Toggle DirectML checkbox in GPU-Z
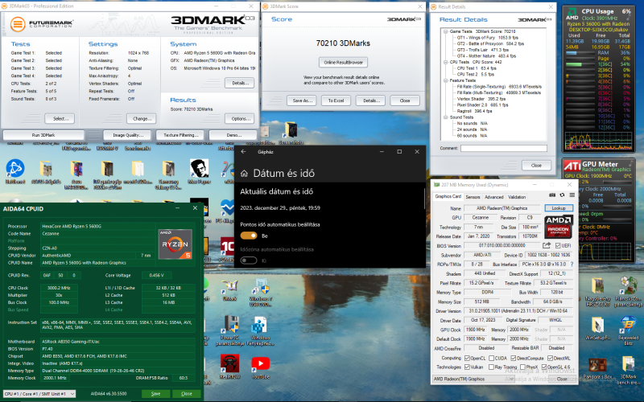This screenshot has height=402, width=644. (550, 358)
